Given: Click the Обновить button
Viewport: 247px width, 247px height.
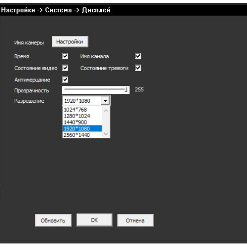Looking at the screenshot, I should point(53,220).
